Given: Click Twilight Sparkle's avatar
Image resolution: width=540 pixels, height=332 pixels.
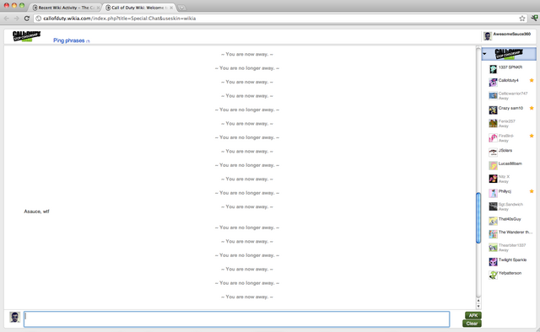Looking at the screenshot, I should [493, 262].
